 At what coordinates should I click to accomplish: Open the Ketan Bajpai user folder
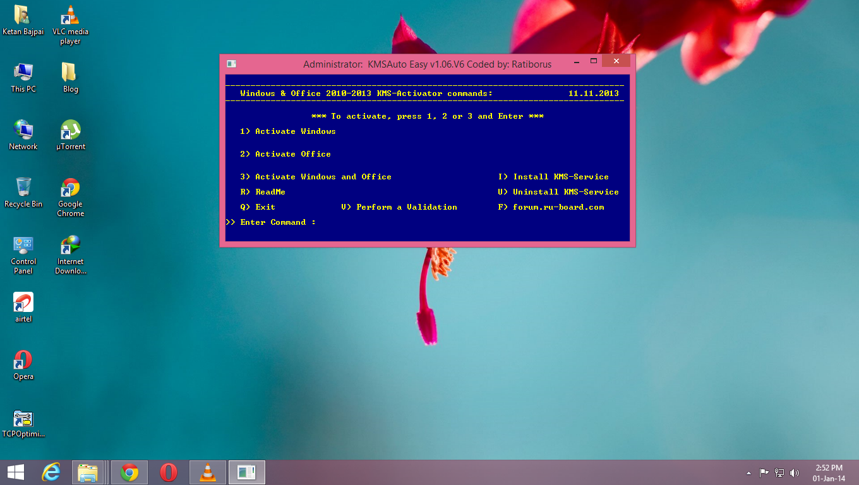[23, 14]
